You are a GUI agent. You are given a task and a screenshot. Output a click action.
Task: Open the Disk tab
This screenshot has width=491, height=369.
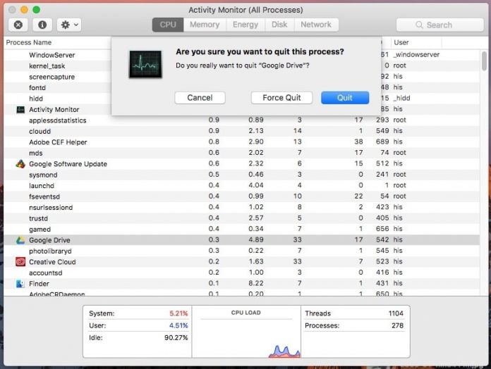279,25
